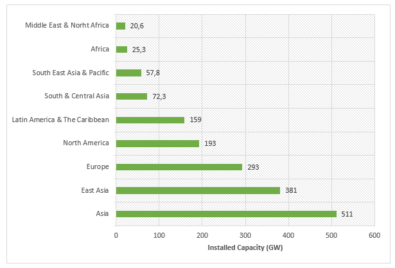Select the 72,3 data label
This screenshot has width=395, height=268.
161,96
